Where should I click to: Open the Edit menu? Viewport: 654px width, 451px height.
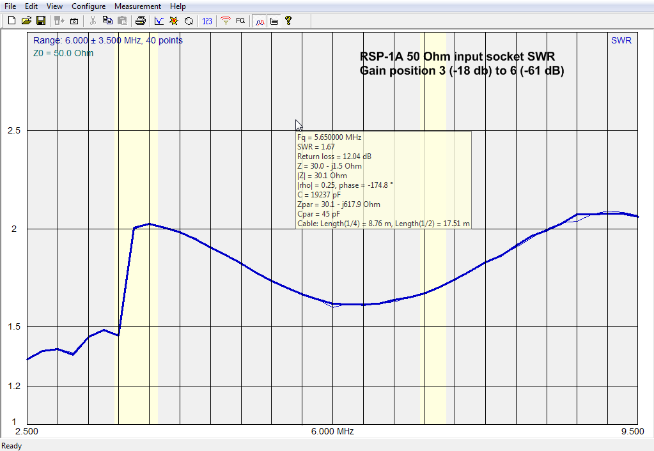pyautogui.click(x=31, y=6)
